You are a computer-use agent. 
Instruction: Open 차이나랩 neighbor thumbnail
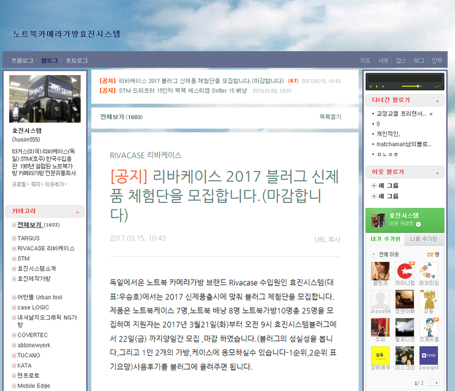405,271
